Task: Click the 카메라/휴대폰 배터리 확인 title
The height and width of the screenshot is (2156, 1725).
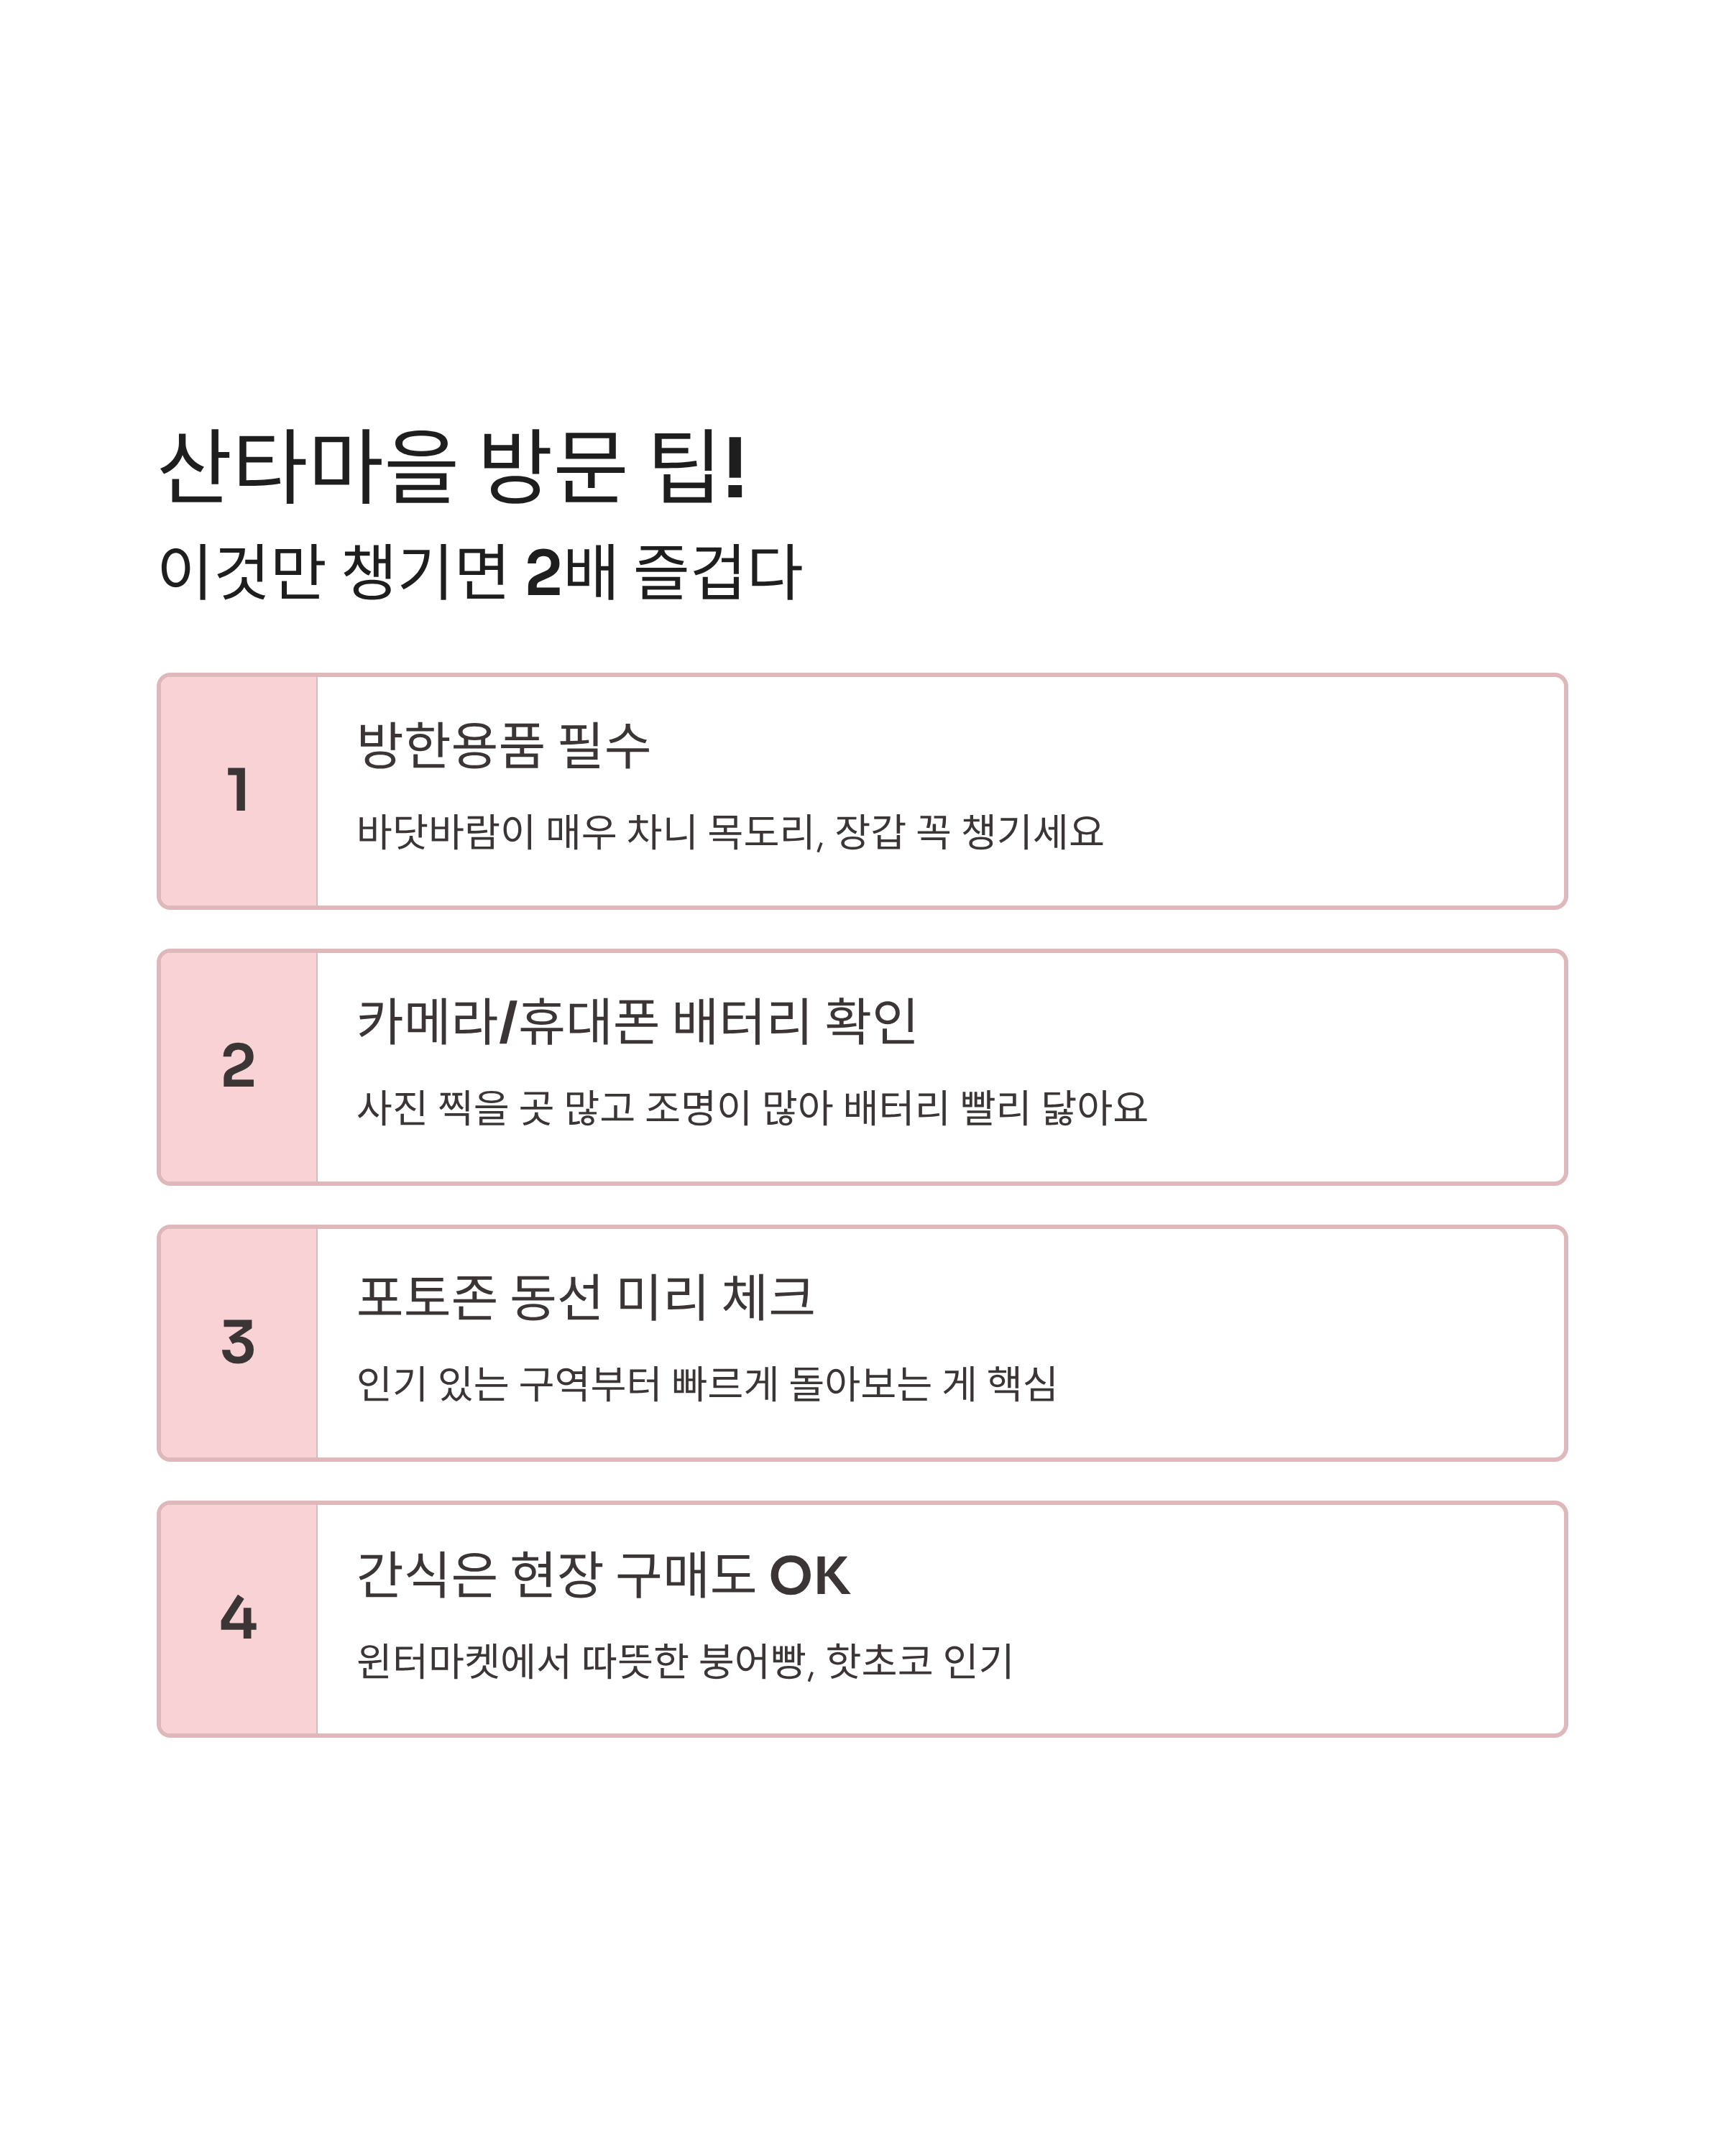Action: pyautogui.click(x=637, y=1021)
